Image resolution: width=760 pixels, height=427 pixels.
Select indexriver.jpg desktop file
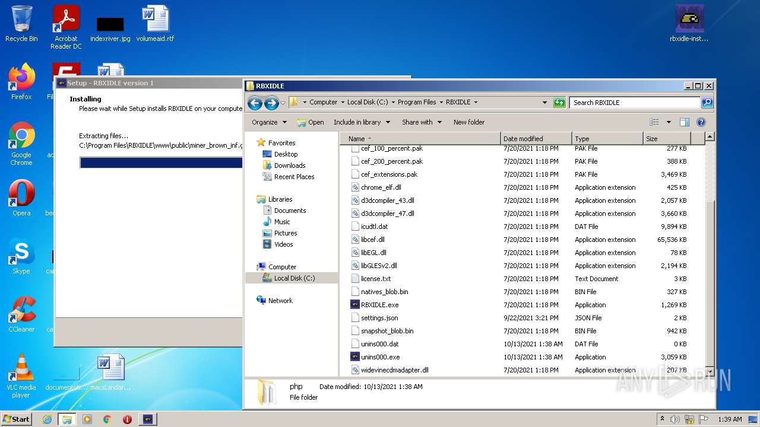pos(110,28)
